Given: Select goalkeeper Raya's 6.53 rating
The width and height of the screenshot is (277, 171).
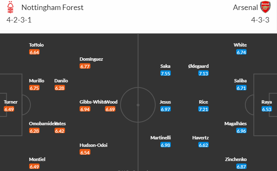Looking at the screenshot, I should pos(267,109).
